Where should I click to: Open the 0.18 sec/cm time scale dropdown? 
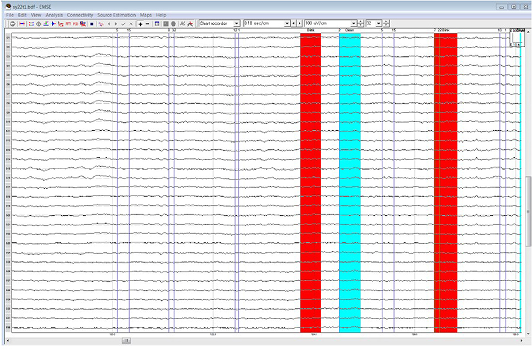coord(287,23)
